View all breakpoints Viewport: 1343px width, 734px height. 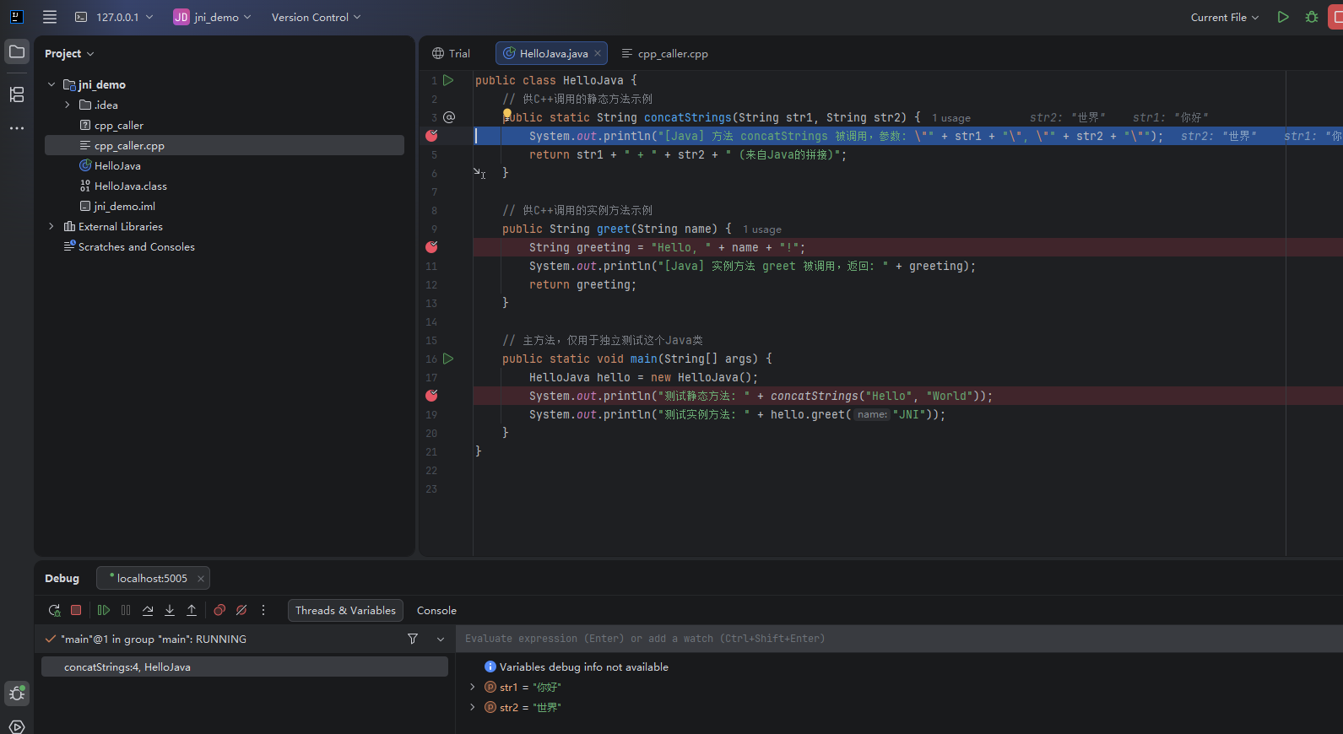coord(219,610)
